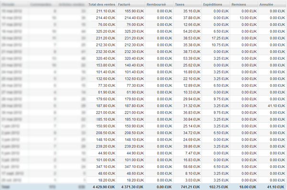287x190 pixels.
Task: Sort by Total des ventes column header
Action: click(x=102, y=4)
